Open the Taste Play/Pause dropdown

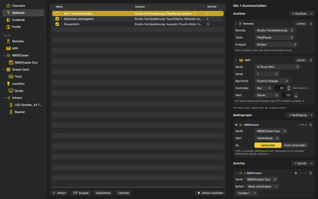275,38
